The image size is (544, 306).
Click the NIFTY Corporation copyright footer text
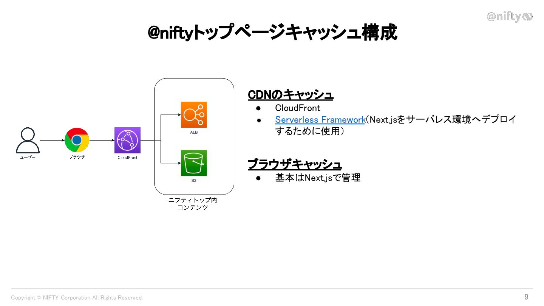coord(77,298)
